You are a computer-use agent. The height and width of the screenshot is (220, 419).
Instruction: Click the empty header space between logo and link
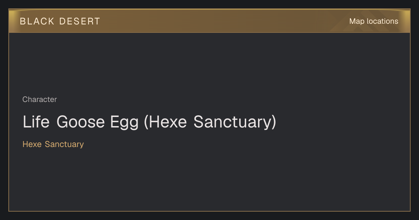[x=223, y=21]
